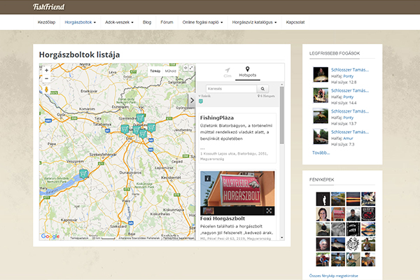Switch to the Hotspots tab

(x=247, y=73)
